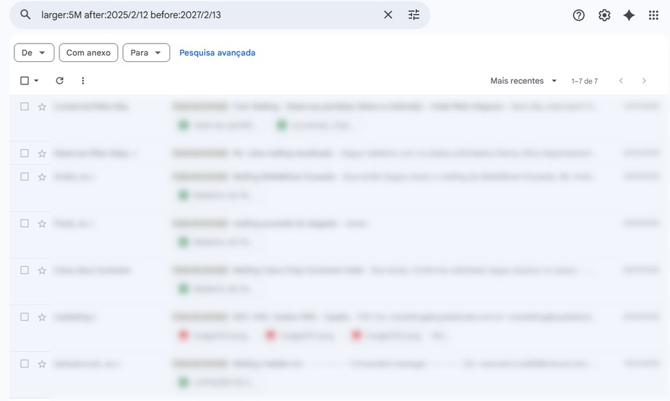Expand the De filter dropdown
This screenshot has width=670, height=401.
(34, 52)
